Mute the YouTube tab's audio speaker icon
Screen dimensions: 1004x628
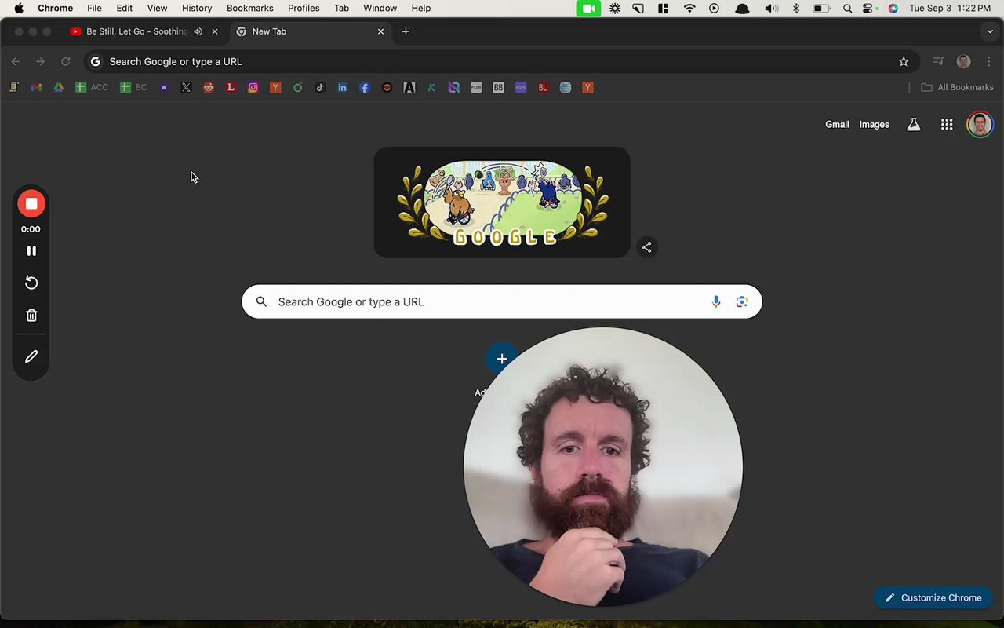(x=198, y=31)
